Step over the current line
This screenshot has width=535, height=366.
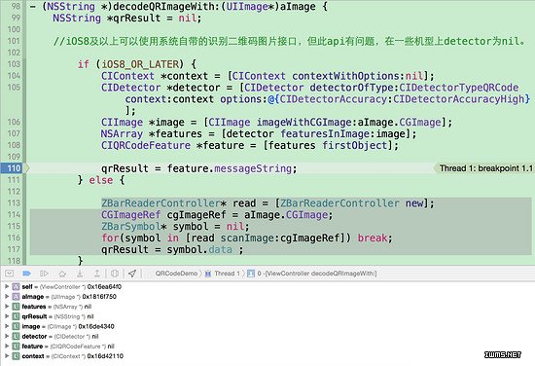(62, 274)
